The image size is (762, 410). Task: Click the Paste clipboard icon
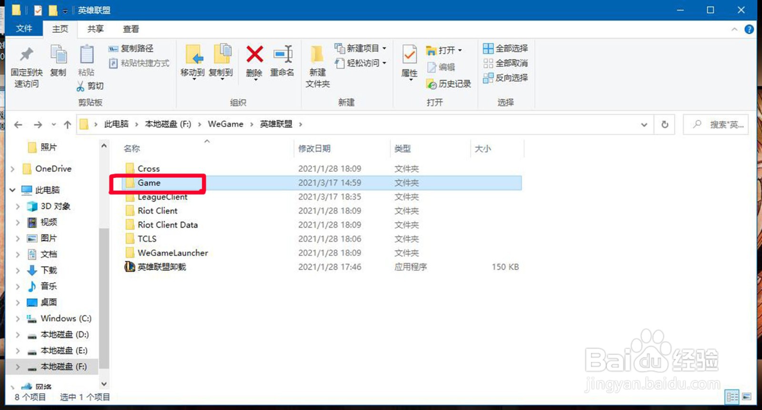point(87,54)
